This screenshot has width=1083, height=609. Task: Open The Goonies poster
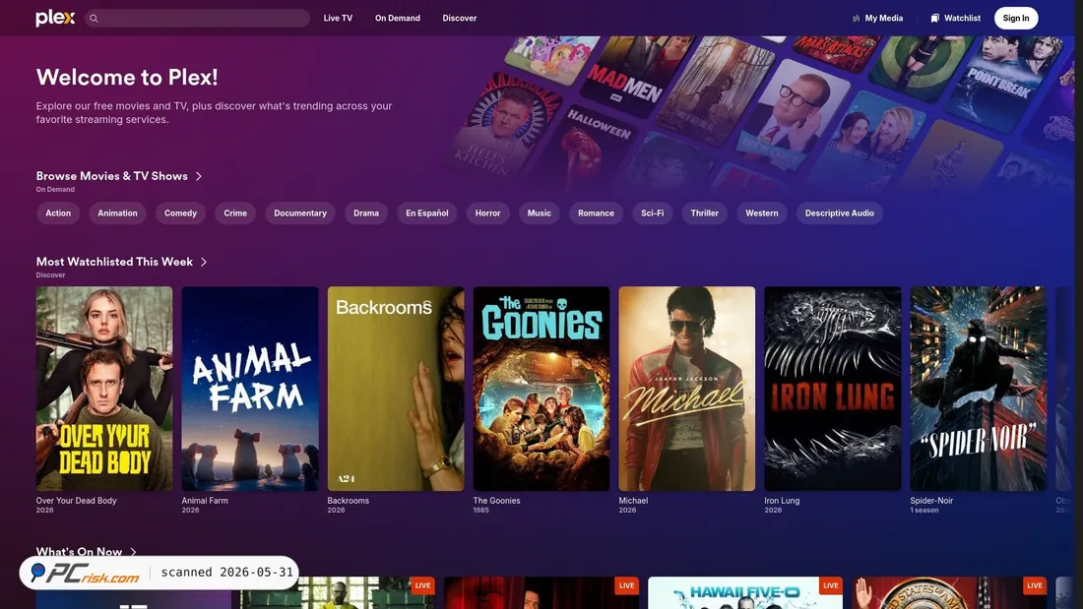[x=541, y=389]
